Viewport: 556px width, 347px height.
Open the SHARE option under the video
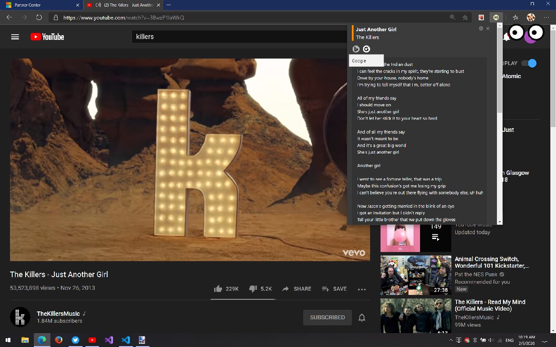coord(297,289)
